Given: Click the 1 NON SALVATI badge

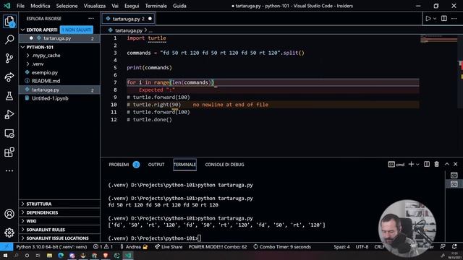Looking at the screenshot, I should [77, 30].
